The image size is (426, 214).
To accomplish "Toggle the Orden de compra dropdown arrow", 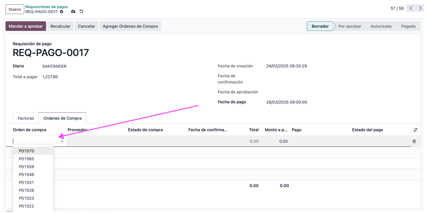I will pyautogui.click(x=62, y=141).
